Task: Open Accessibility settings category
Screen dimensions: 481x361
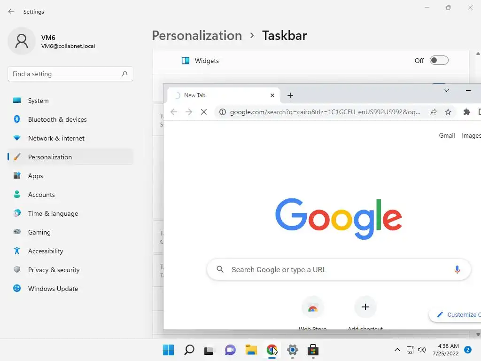Action: click(70, 251)
